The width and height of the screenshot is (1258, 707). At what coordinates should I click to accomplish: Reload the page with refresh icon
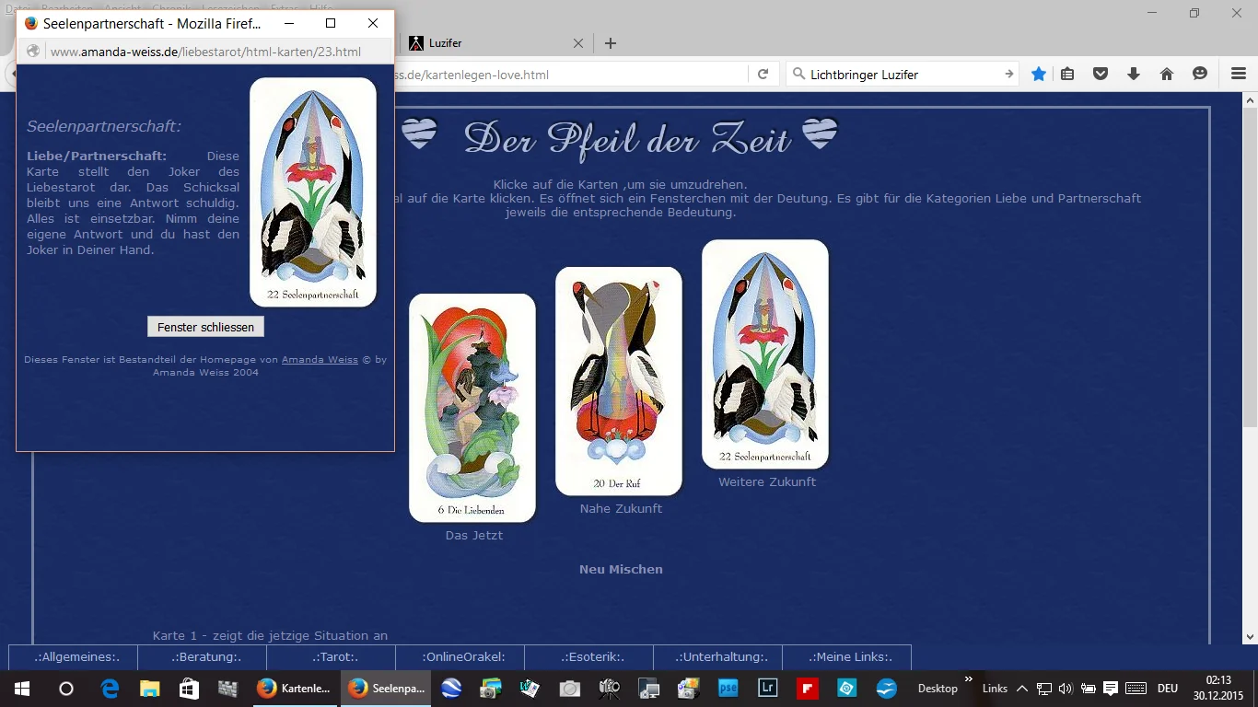[763, 75]
